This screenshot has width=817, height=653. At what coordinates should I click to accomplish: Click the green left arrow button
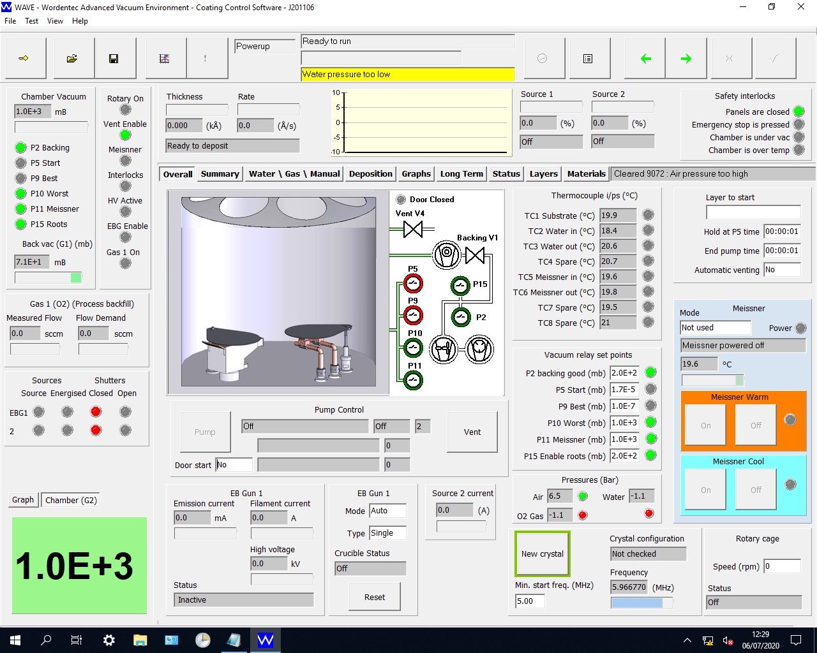[645, 59]
